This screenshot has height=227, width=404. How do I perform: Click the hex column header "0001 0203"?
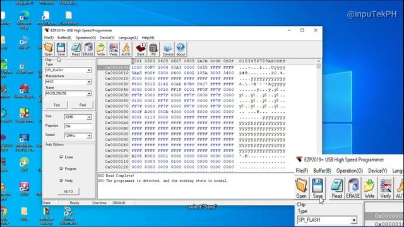[143, 61]
